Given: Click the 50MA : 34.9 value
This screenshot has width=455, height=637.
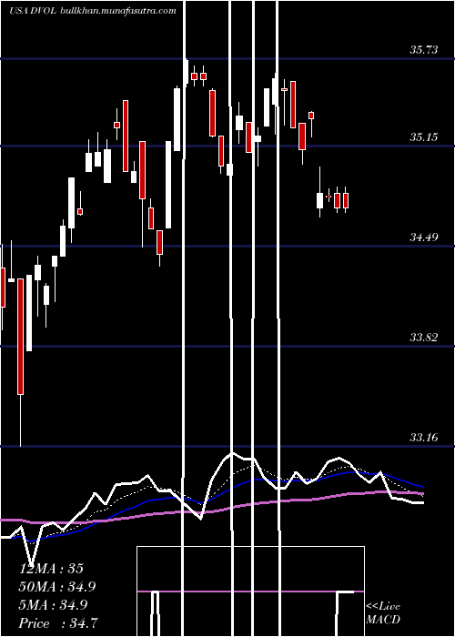Looking at the screenshot, I should point(57,587).
